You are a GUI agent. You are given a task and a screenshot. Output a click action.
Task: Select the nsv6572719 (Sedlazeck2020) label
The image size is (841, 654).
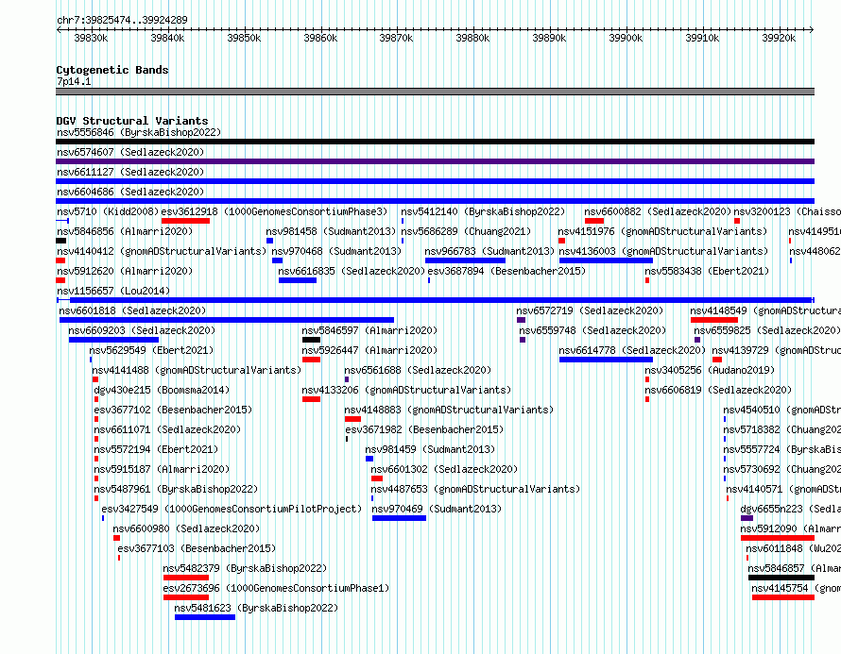click(590, 310)
